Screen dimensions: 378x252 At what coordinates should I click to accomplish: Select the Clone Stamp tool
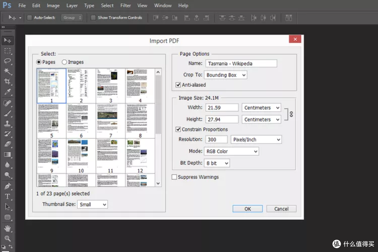tap(7, 124)
